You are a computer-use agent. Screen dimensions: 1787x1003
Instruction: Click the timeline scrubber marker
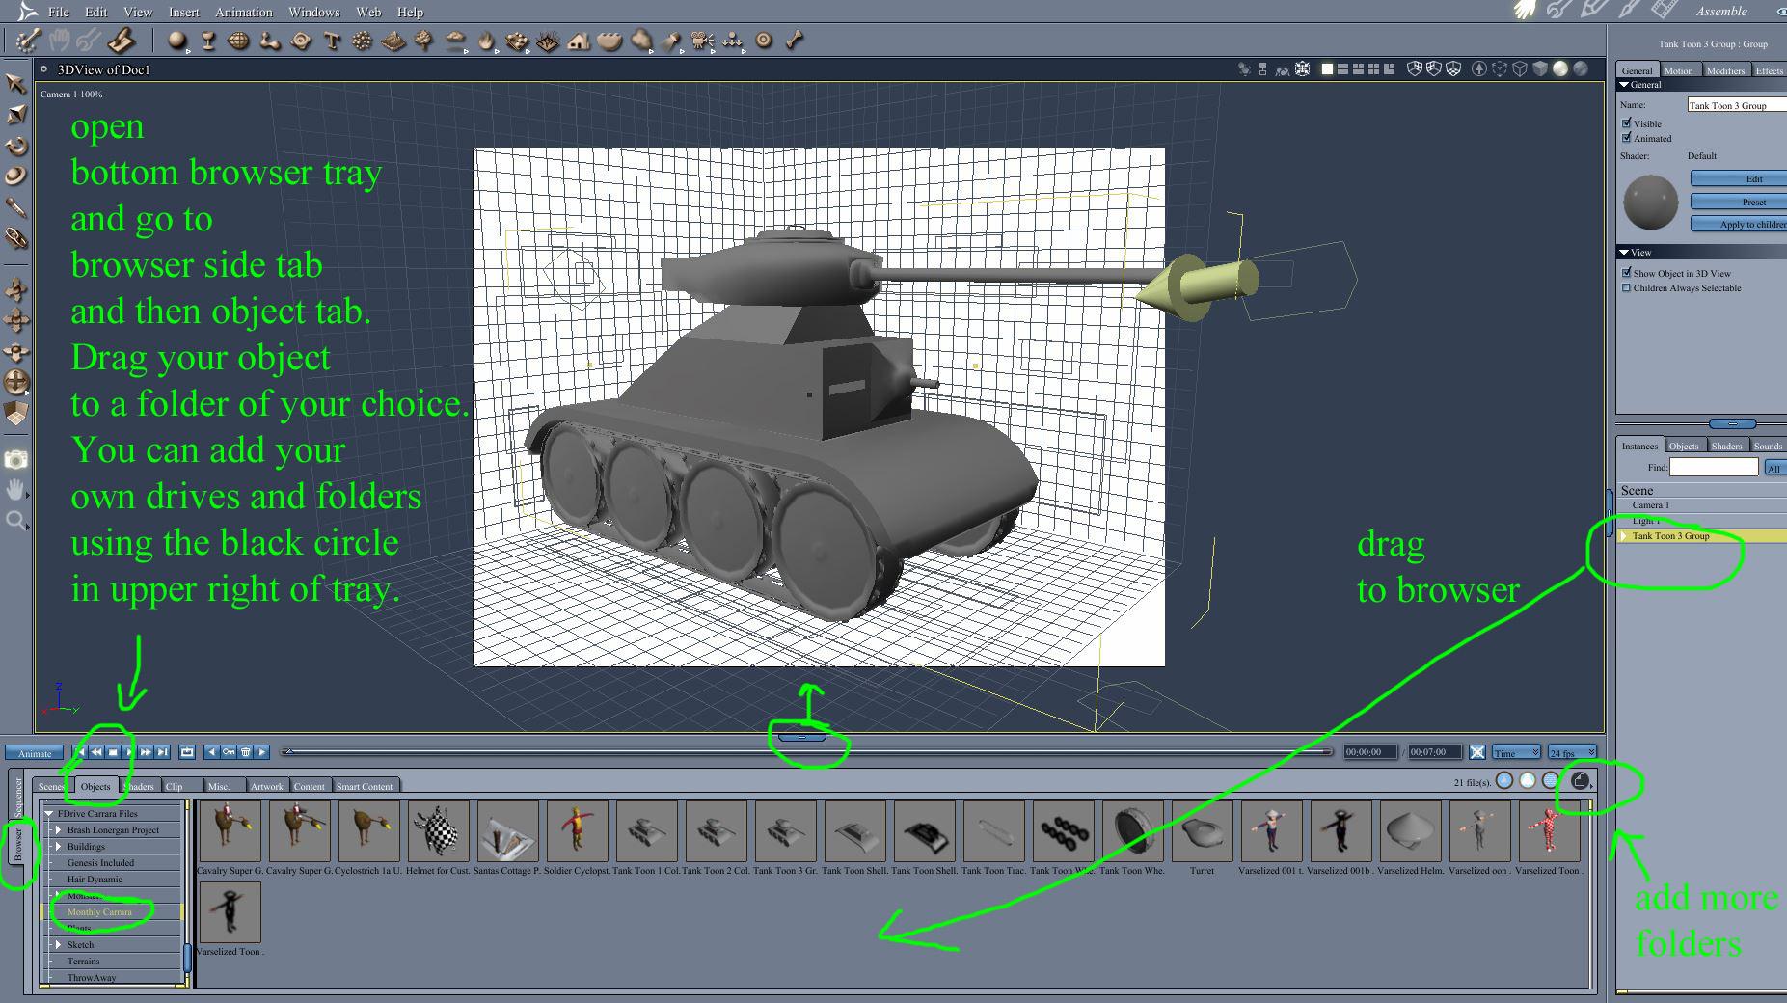point(288,751)
